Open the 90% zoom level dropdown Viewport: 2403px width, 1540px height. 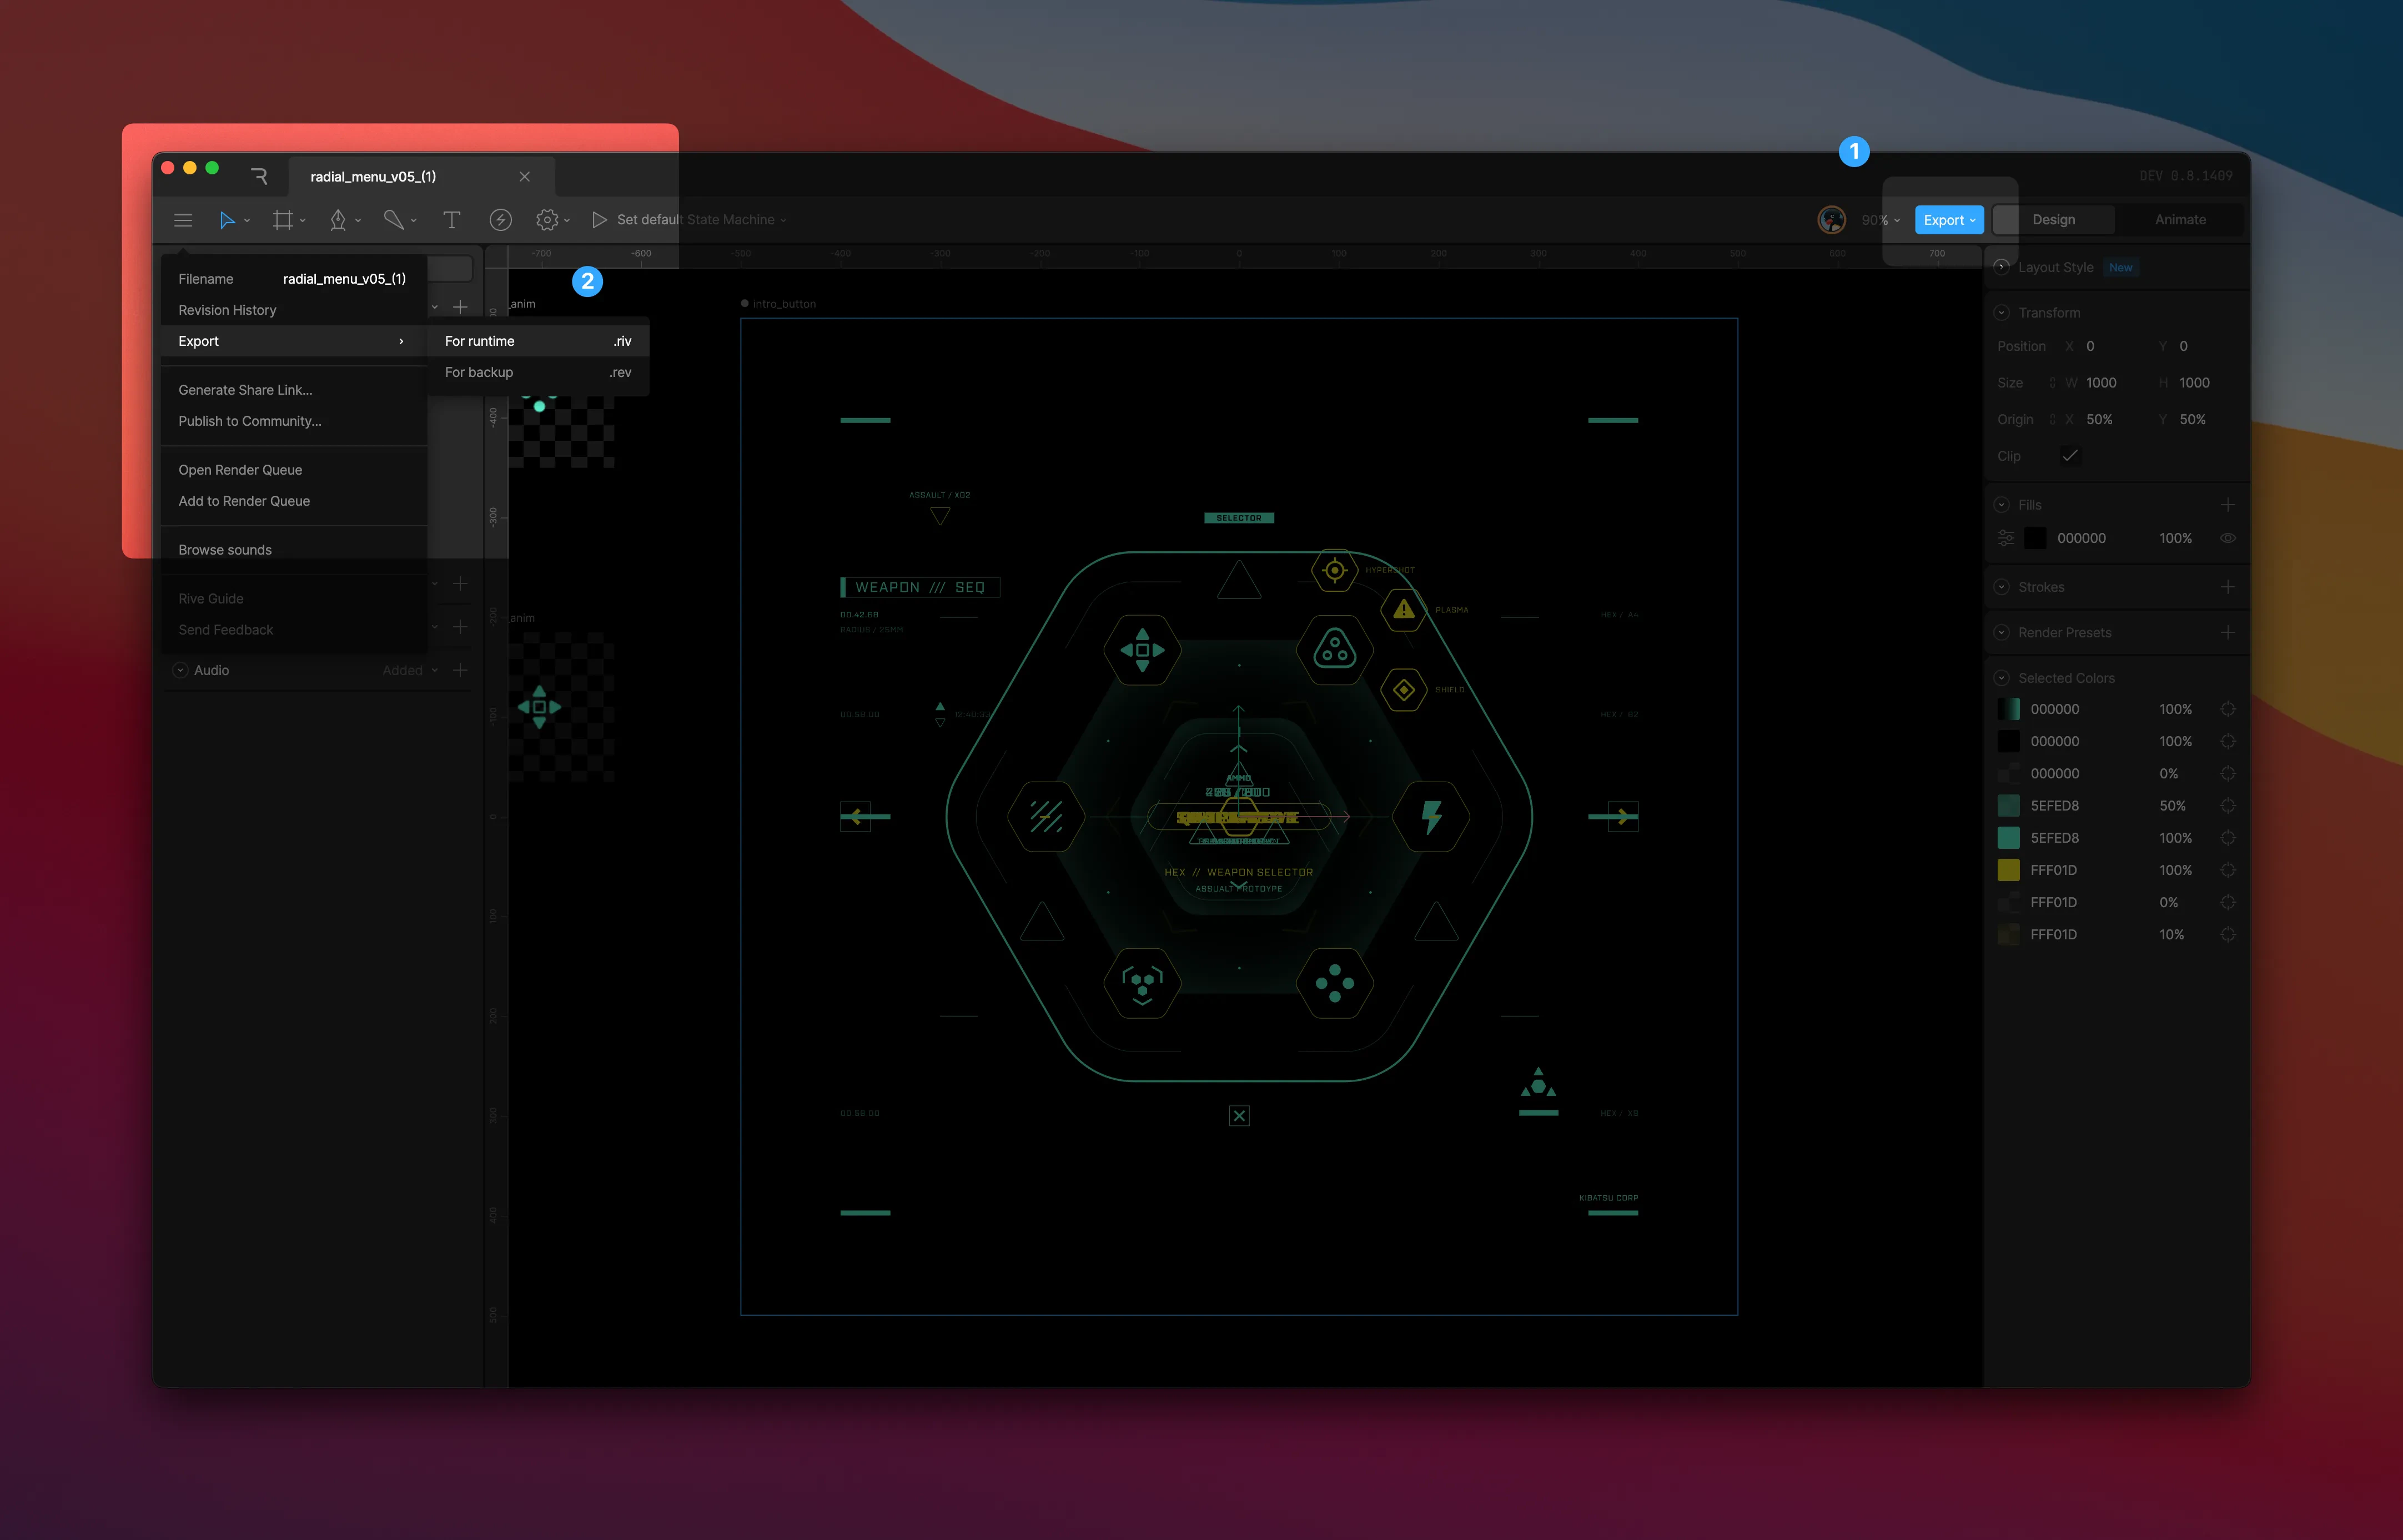click(1880, 220)
